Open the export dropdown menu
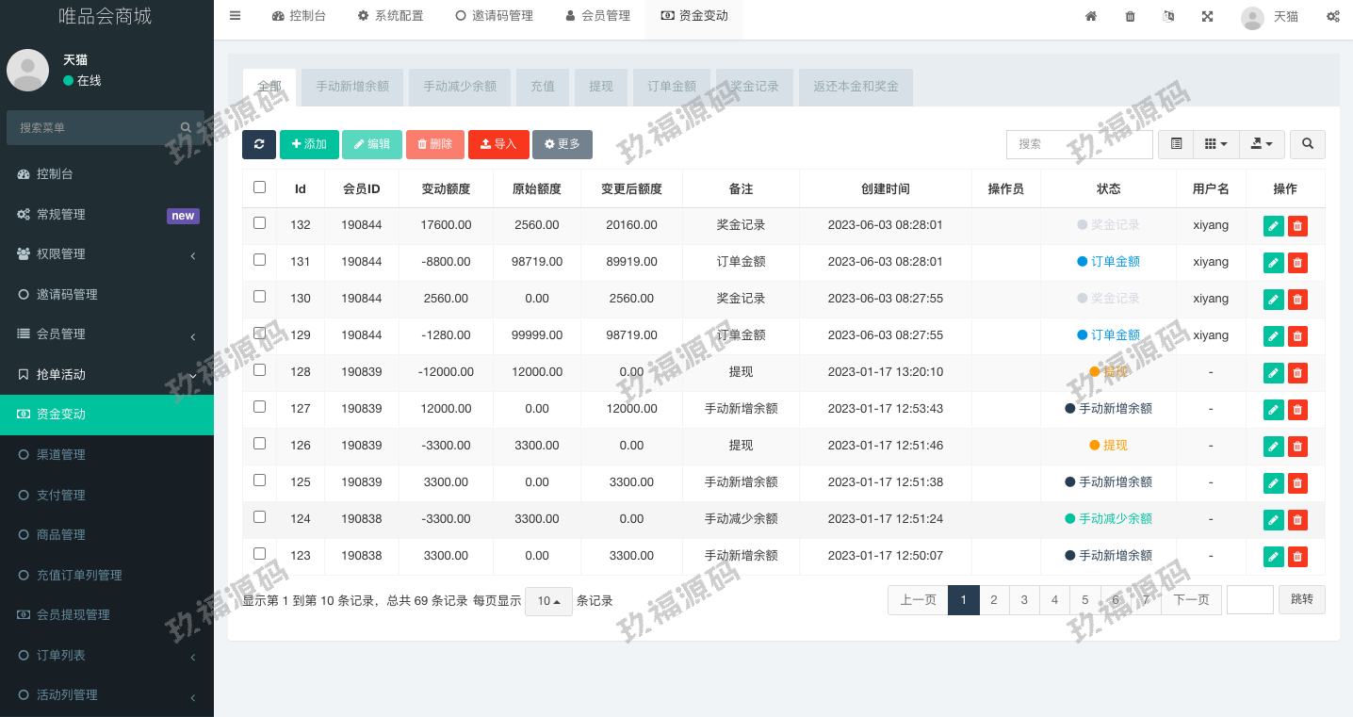The width and height of the screenshot is (1353, 717). click(x=1262, y=144)
